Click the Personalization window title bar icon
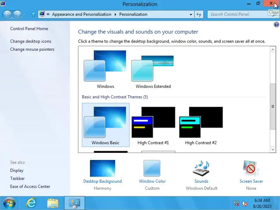This screenshot has width=280, height=210. pyautogui.click(x=3, y=3)
